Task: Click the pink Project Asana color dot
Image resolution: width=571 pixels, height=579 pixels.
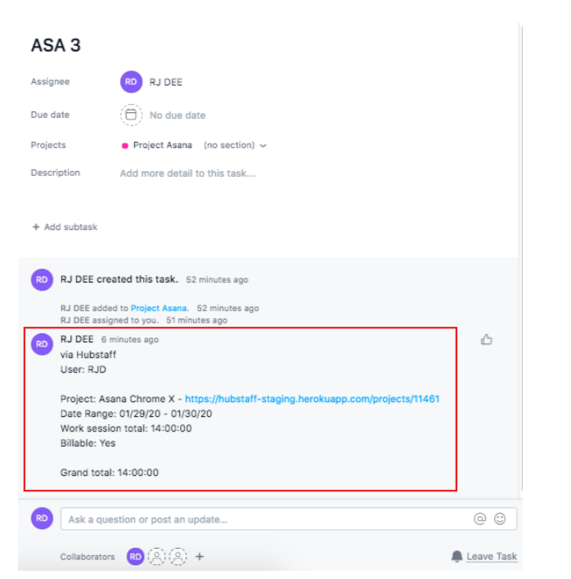Action: [124, 146]
